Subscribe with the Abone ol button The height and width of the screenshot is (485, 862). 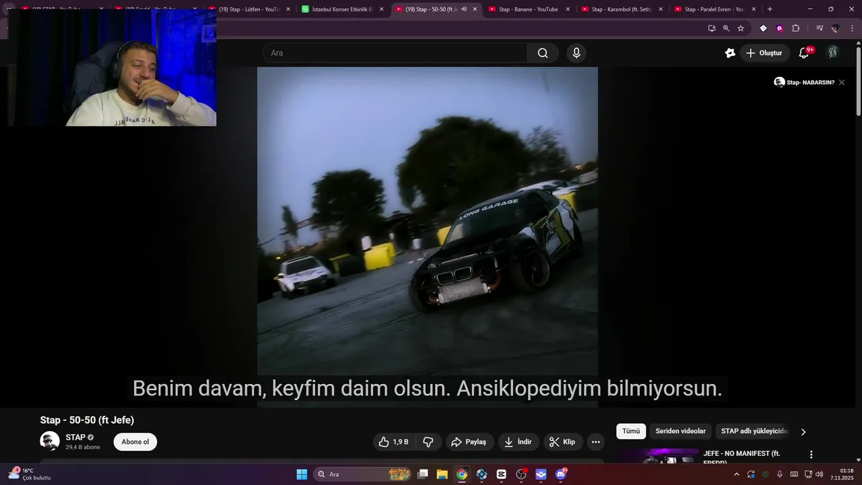coord(135,442)
